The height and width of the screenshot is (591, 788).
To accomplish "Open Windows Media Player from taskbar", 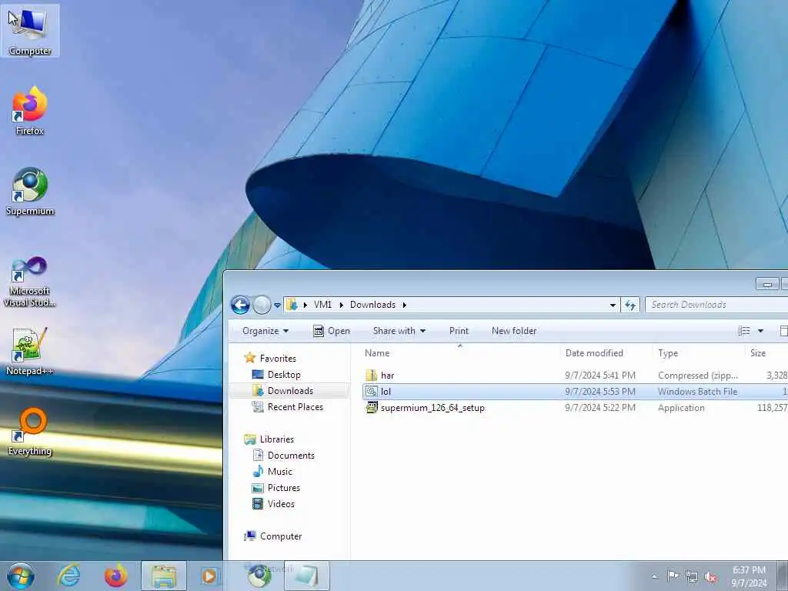I will [209, 576].
